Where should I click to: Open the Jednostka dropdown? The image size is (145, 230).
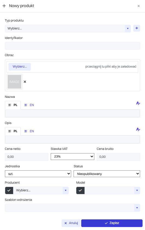(38, 174)
